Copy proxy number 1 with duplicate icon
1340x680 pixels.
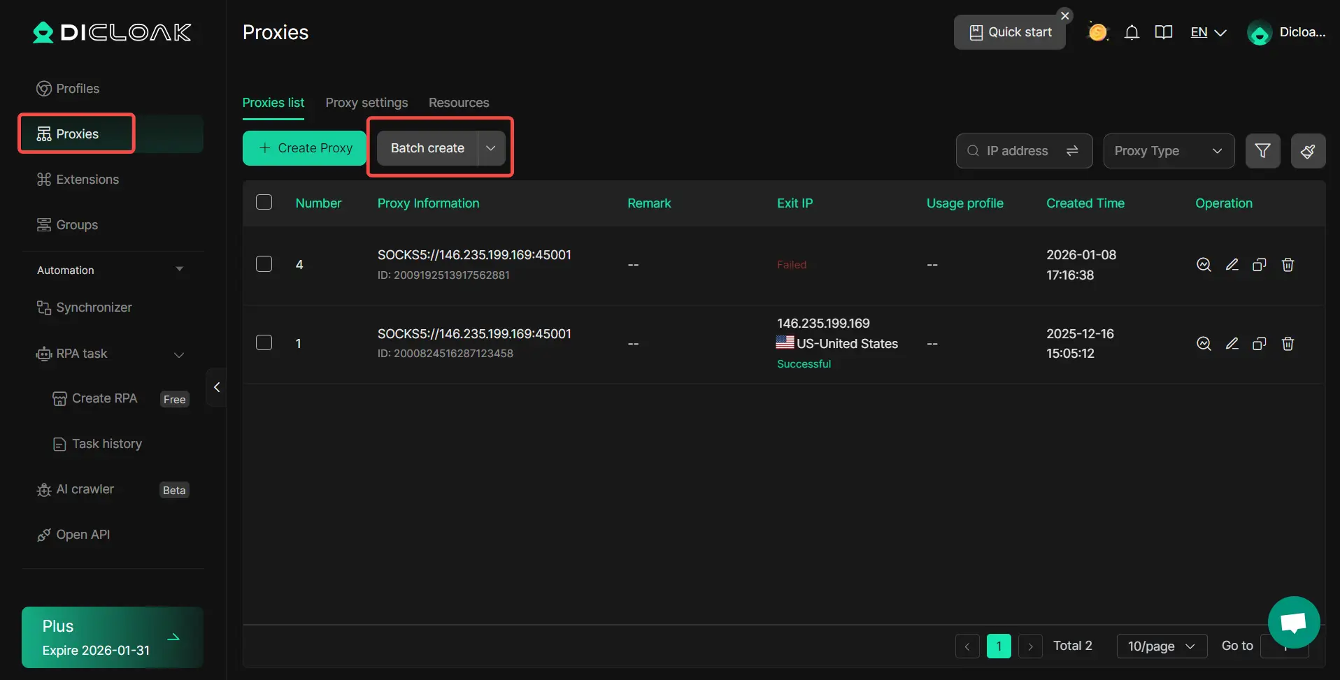[x=1260, y=344]
